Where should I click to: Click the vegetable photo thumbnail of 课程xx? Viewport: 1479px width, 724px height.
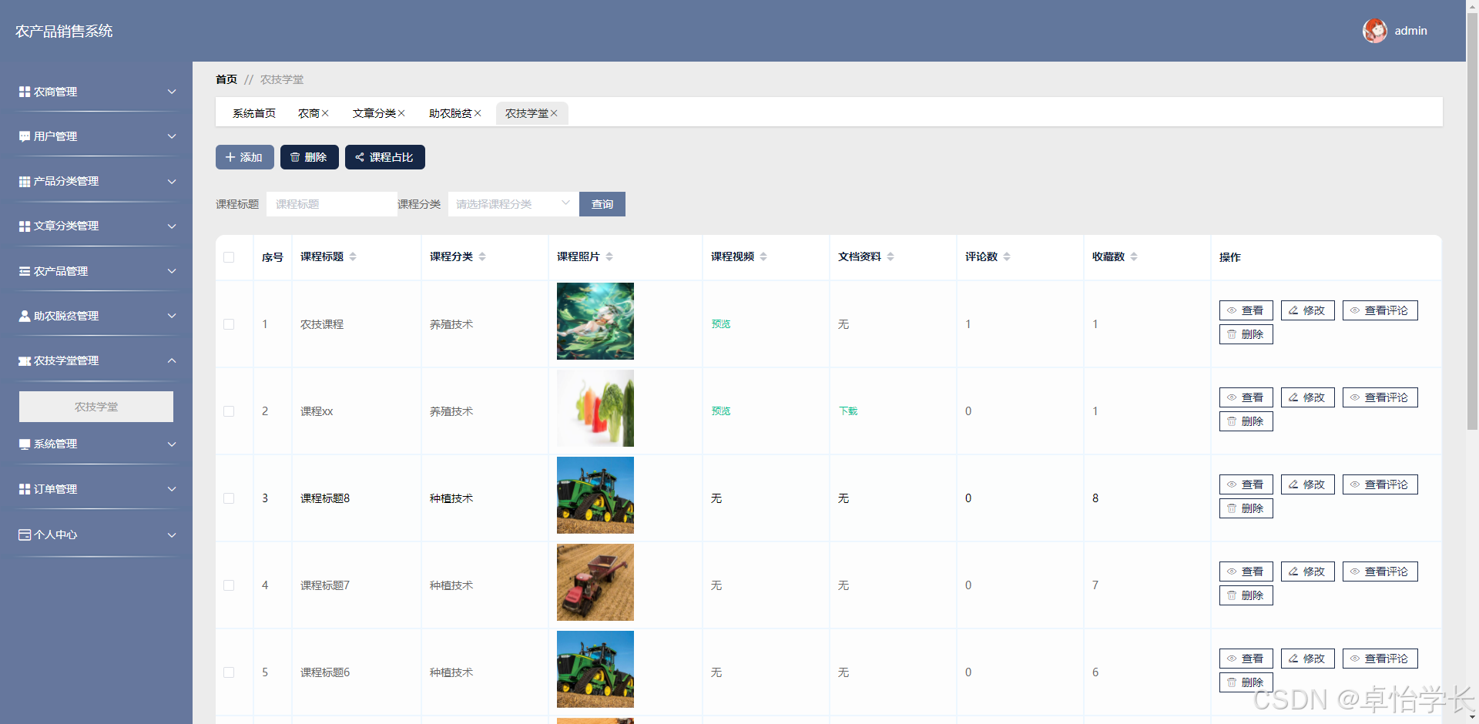(x=595, y=408)
